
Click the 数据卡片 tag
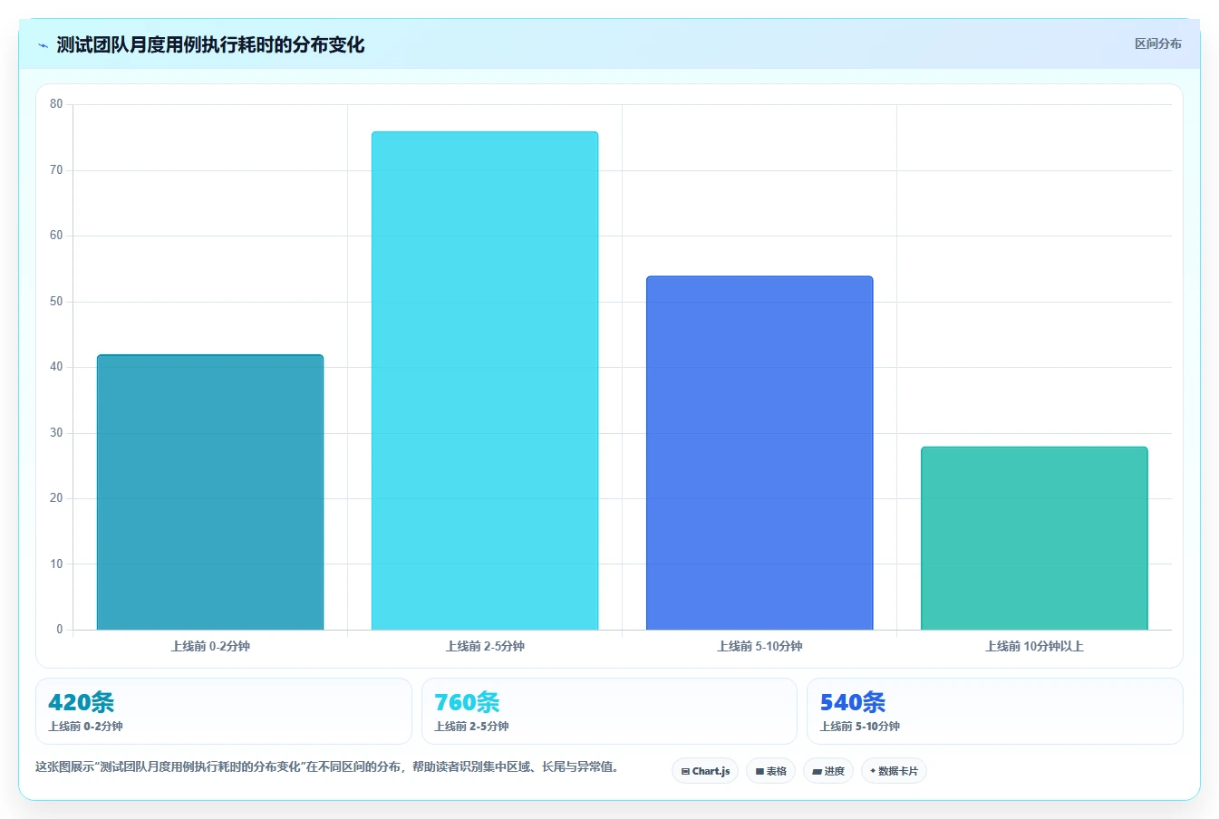[x=894, y=771]
